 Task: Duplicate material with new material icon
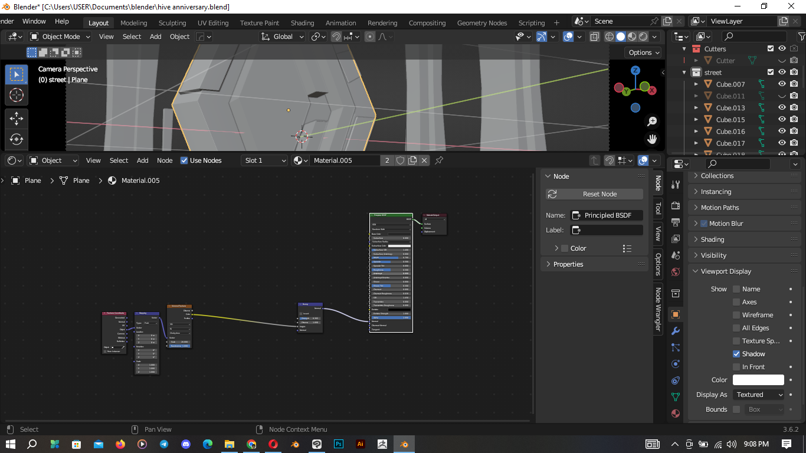click(x=412, y=160)
